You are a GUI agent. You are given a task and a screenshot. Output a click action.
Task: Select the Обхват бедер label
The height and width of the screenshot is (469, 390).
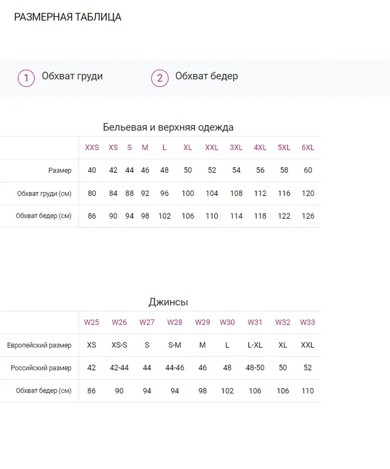pyautogui.click(x=206, y=76)
